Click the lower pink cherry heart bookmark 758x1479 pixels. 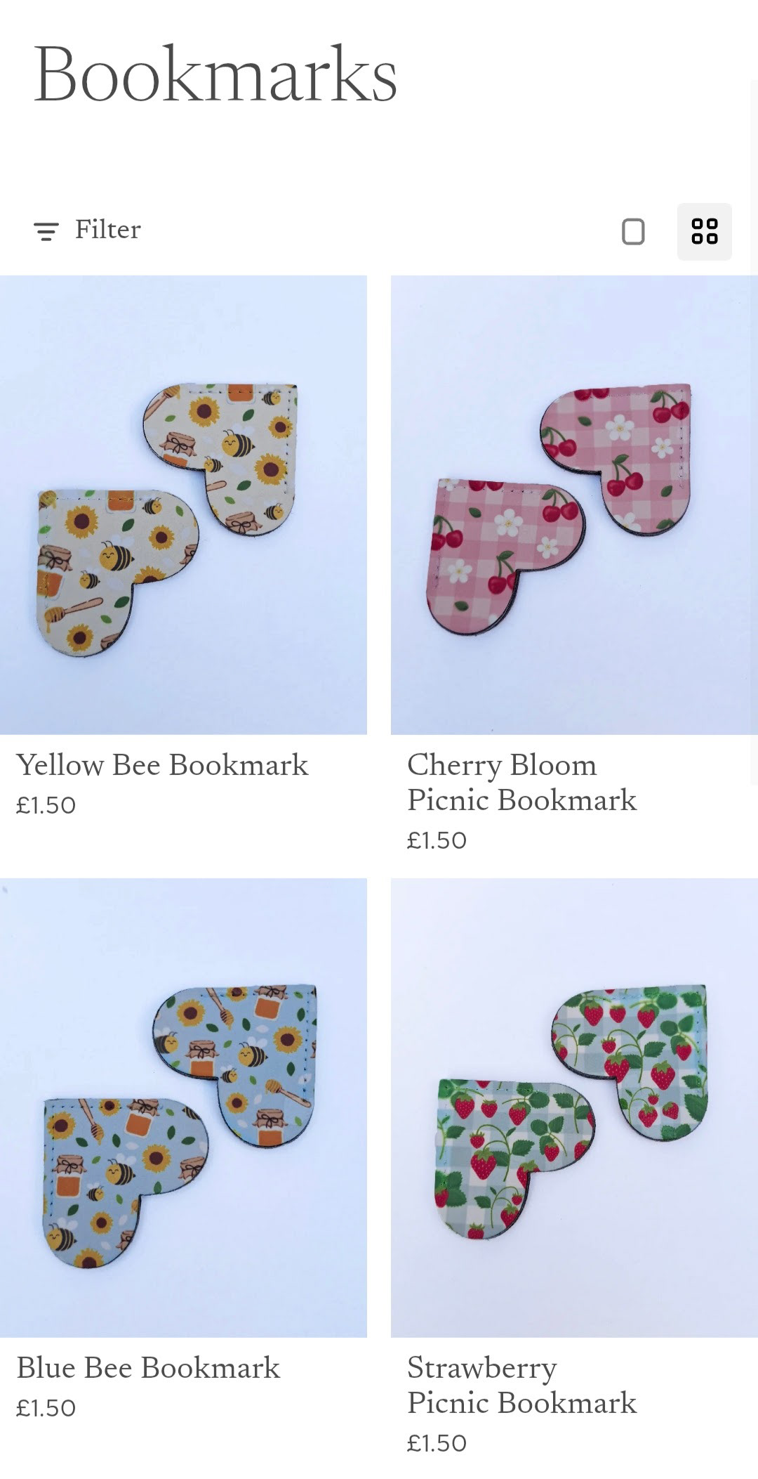pyautogui.click(x=502, y=555)
